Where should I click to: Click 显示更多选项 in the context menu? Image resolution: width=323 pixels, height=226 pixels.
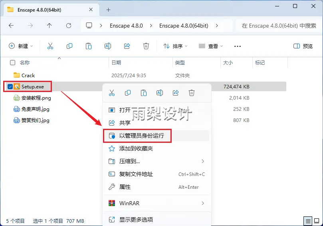click(157, 220)
